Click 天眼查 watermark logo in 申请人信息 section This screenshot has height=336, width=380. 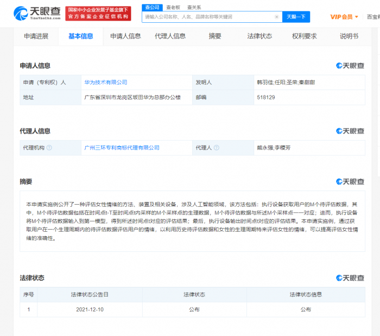350,66
